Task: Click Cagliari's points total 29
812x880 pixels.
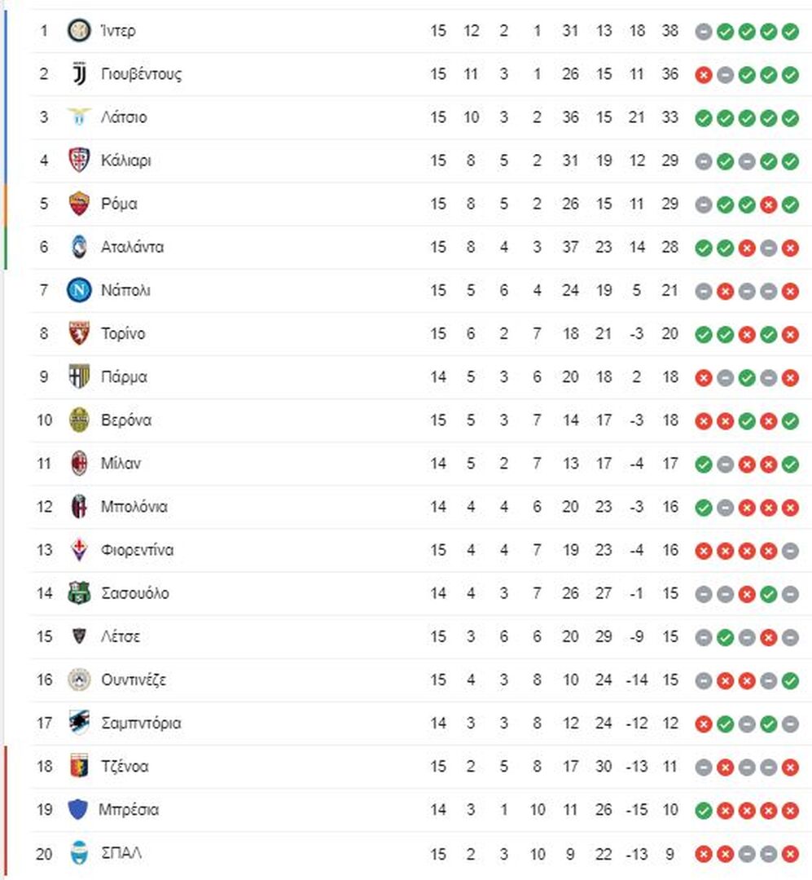Action: tap(670, 161)
